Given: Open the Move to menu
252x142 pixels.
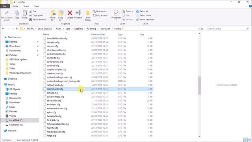Looking at the screenshot, I should 53,16.
